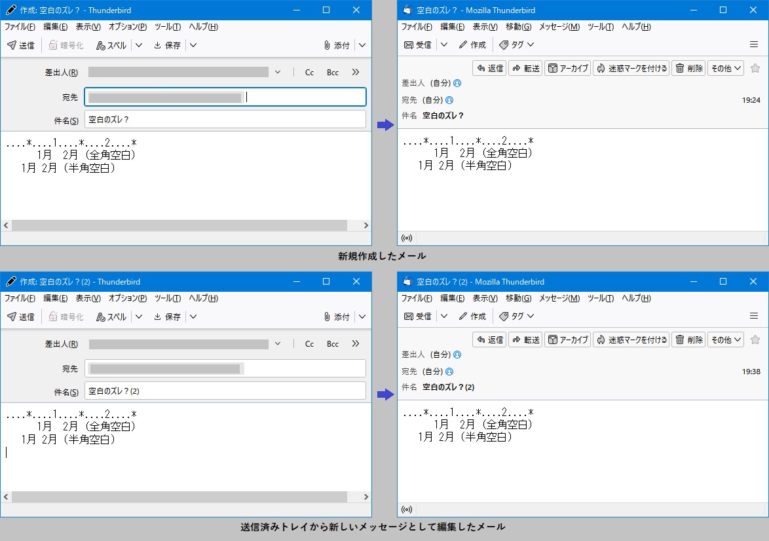Viewport: 769px width, 541px height.
Task: Toggle the star on the 19:24 message
Action: pos(755,68)
